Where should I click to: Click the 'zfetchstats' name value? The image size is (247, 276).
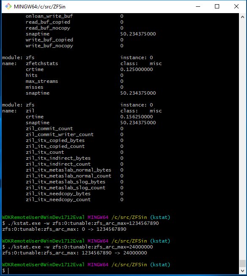[42, 63]
